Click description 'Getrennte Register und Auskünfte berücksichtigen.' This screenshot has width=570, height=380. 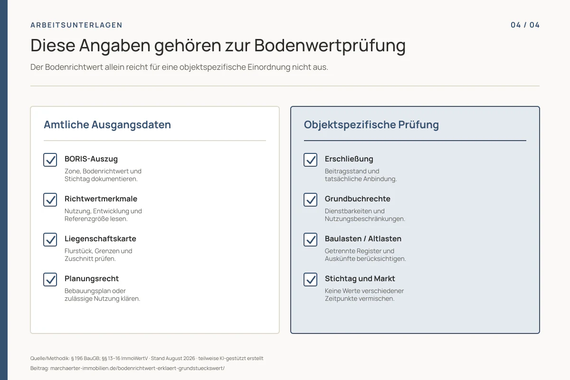click(366, 255)
